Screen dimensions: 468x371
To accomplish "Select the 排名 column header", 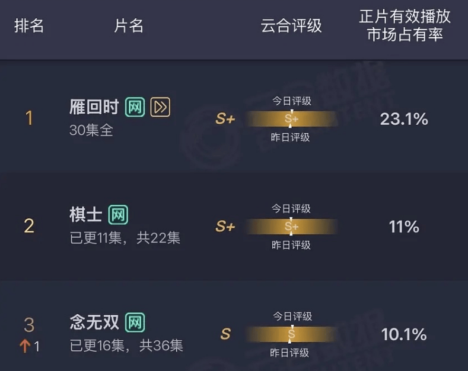I will [29, 25].
